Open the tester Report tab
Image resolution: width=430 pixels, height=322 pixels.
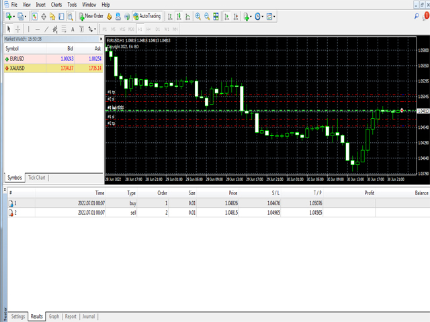(71, 317)
